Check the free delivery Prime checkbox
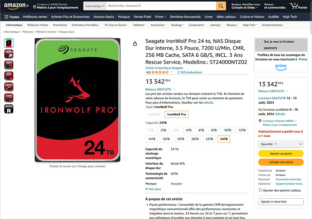 point(260,41)
